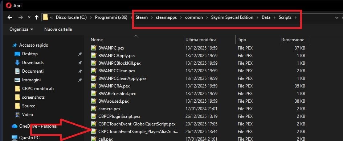Select Accesso rapido in navigation pane
This screenshot has width=343, height=141.
(x=33, y=45)
